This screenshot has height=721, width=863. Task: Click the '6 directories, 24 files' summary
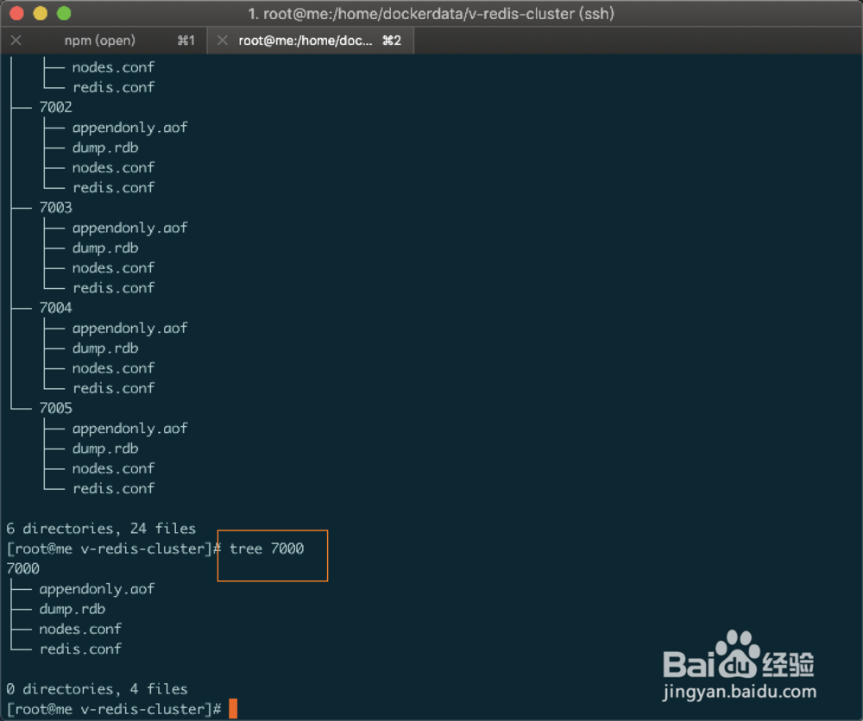coord(101,529)
